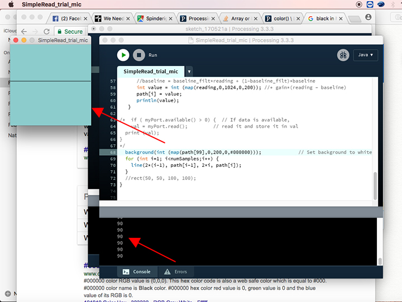402x302 pixels.
Task: Open the black in Google browser tab
Action: click(x=325, y=18)
